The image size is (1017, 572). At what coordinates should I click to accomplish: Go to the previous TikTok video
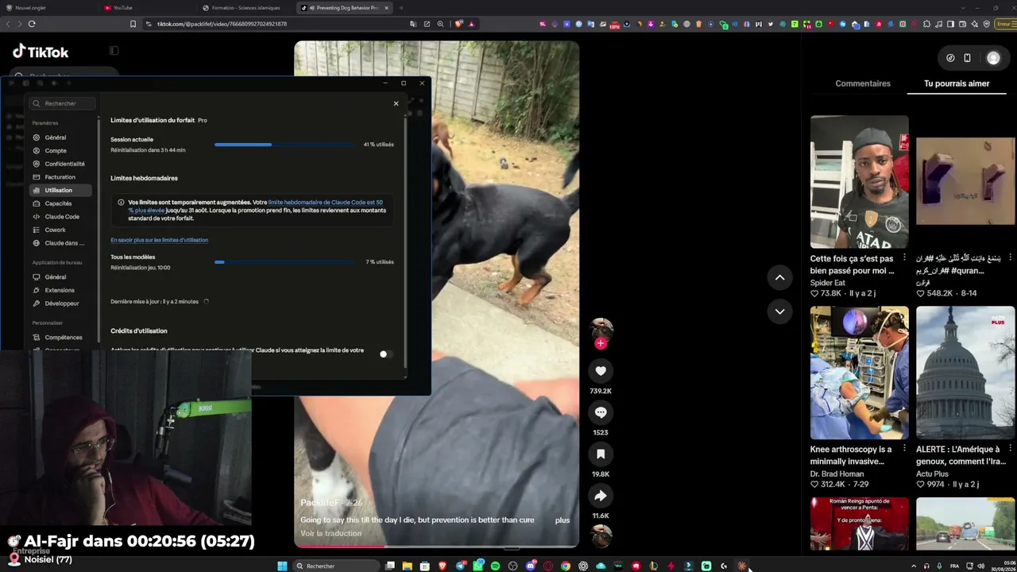(779, 277)
